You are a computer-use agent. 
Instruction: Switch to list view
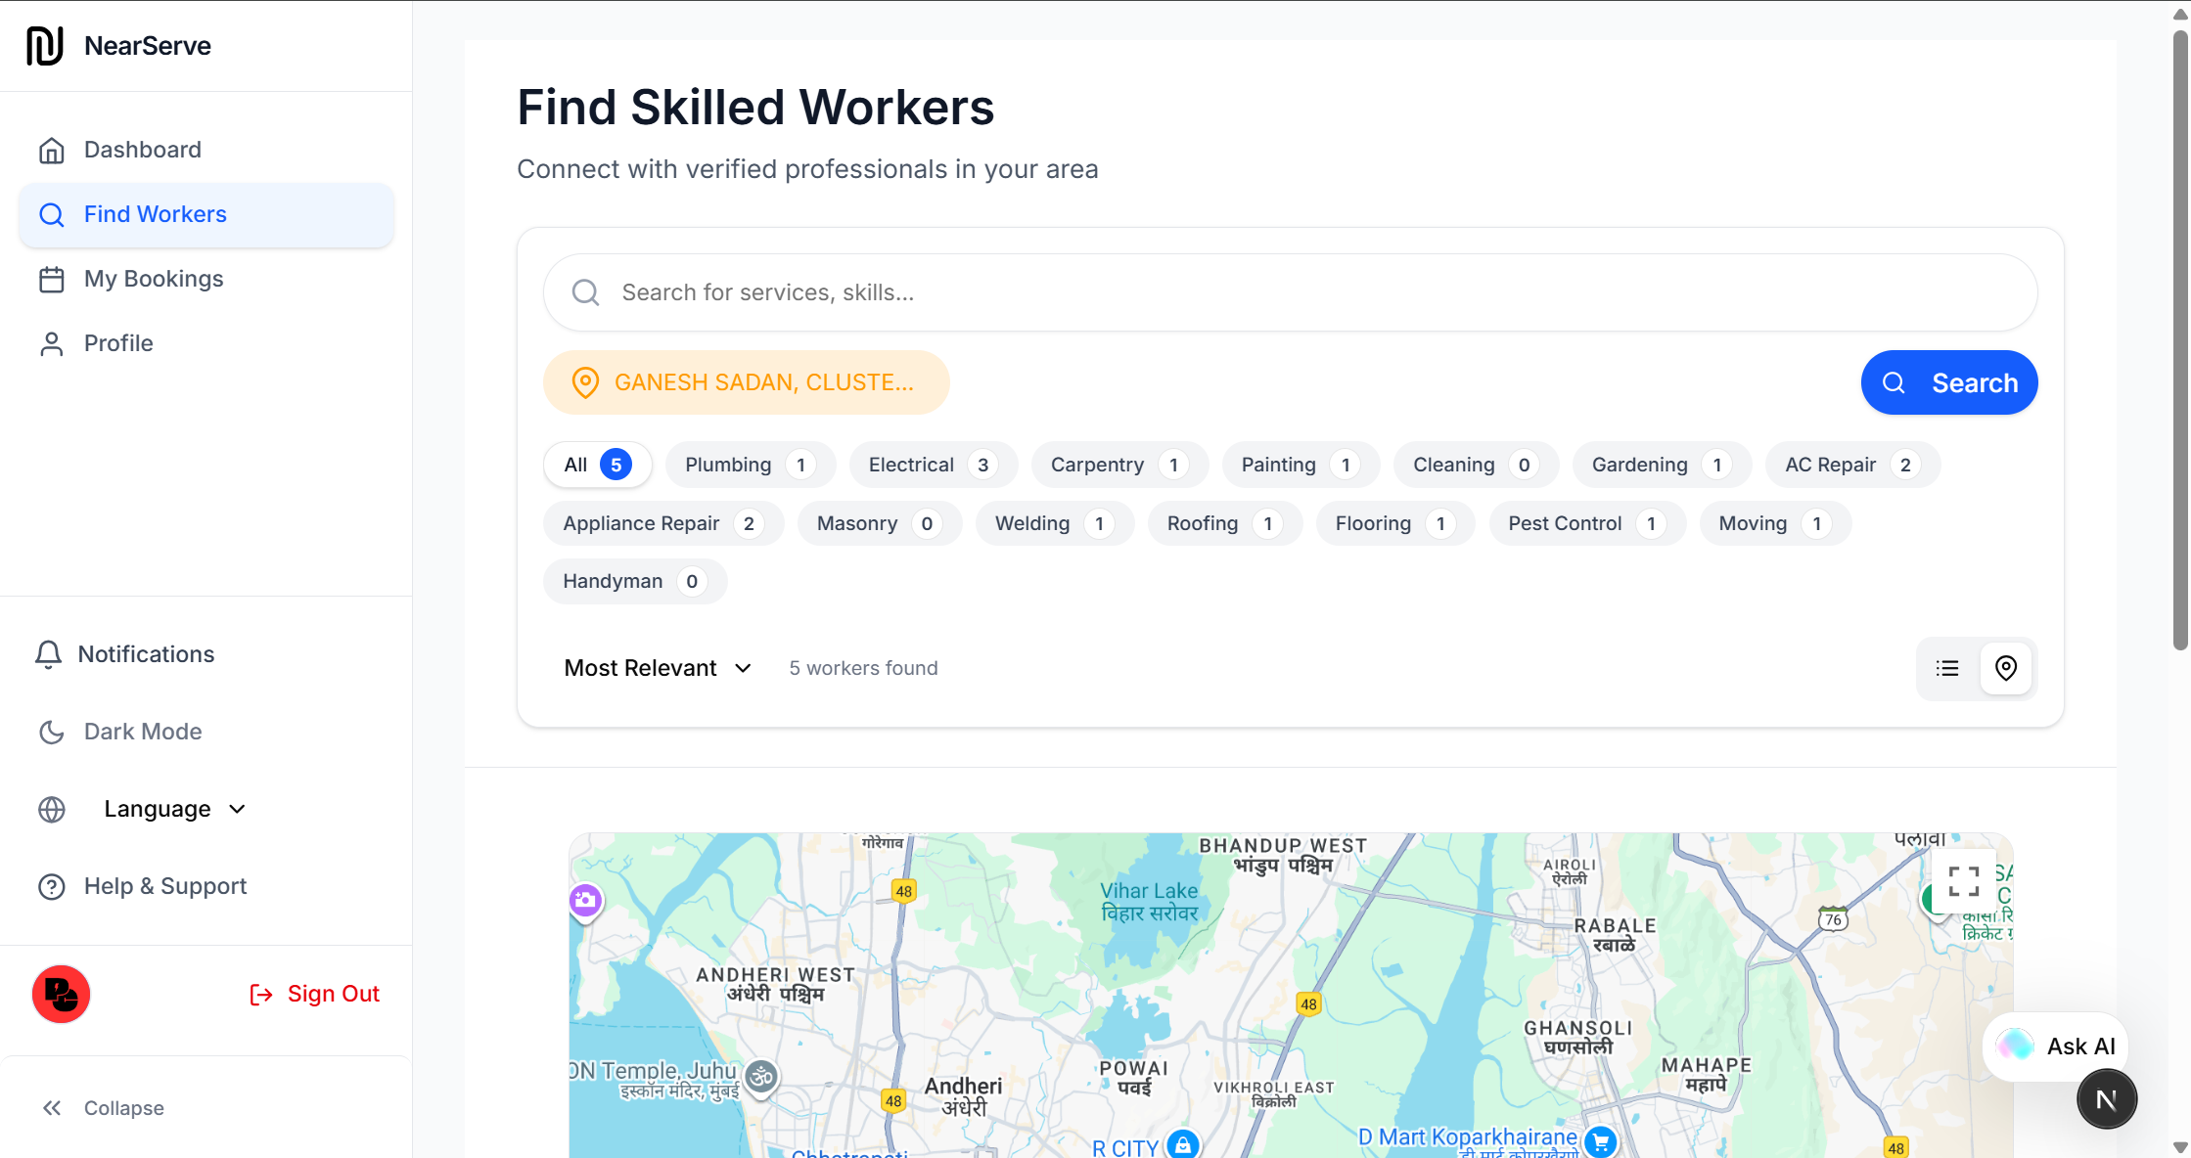pos(1947,668)
